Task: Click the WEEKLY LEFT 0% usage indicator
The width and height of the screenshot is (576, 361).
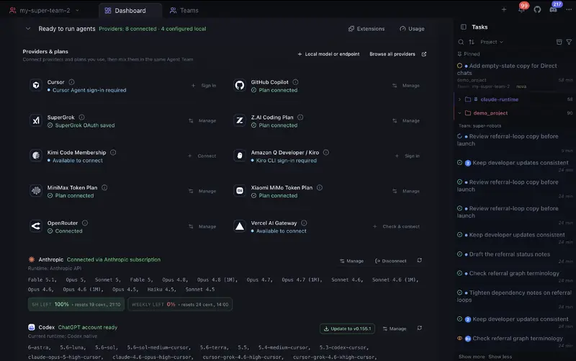Action: [x=180, y=304]
